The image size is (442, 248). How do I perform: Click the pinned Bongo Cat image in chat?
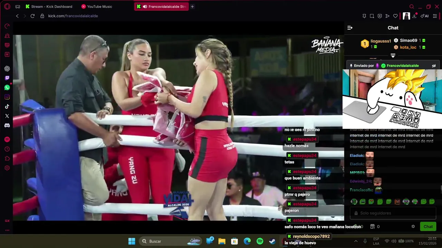click(x=392, y=99)
